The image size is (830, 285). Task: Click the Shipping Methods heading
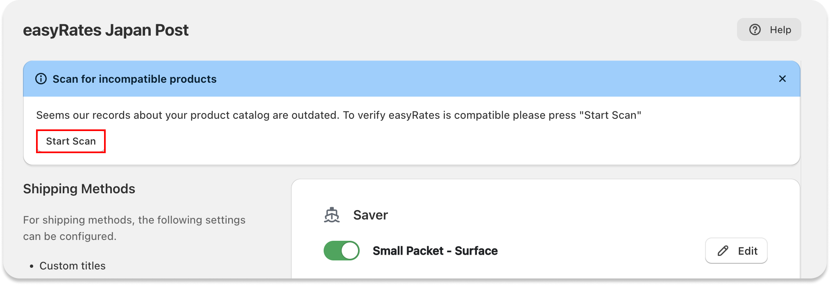coord(79,189)
